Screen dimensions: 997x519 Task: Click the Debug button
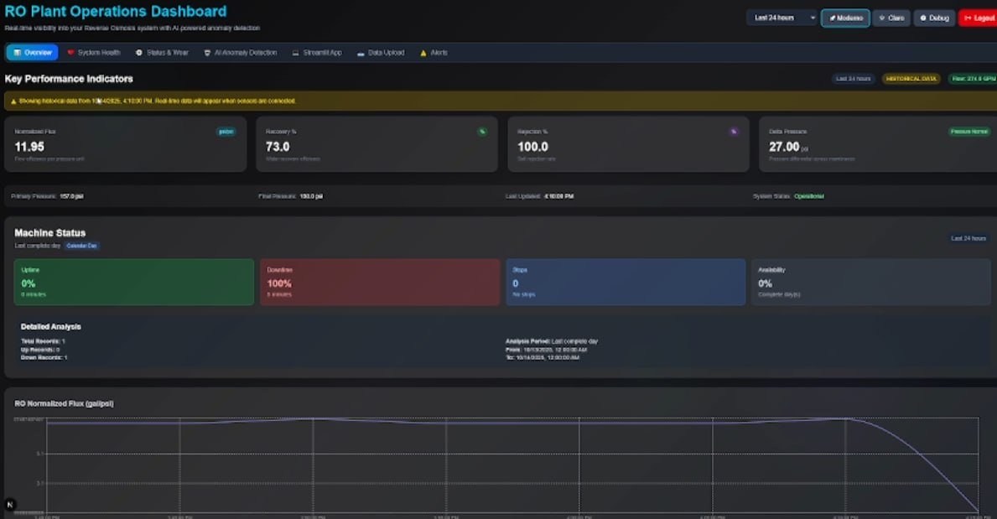(934, 18)
